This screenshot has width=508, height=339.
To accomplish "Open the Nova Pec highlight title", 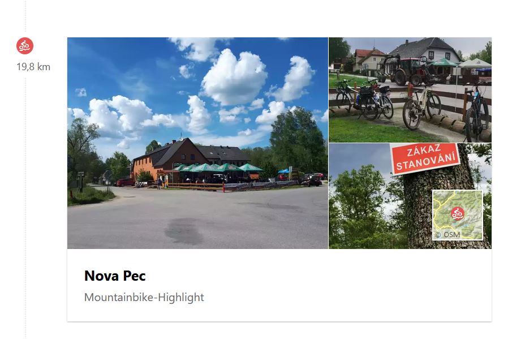I will [115, 276].
